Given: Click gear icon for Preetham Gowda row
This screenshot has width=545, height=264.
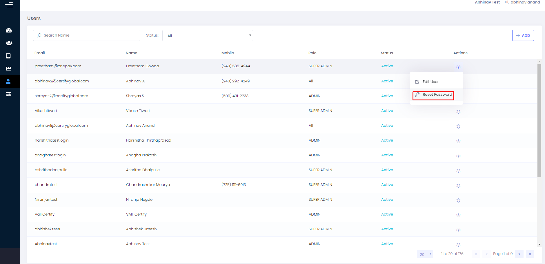Looking at the screenshot, I should [458, 67].
